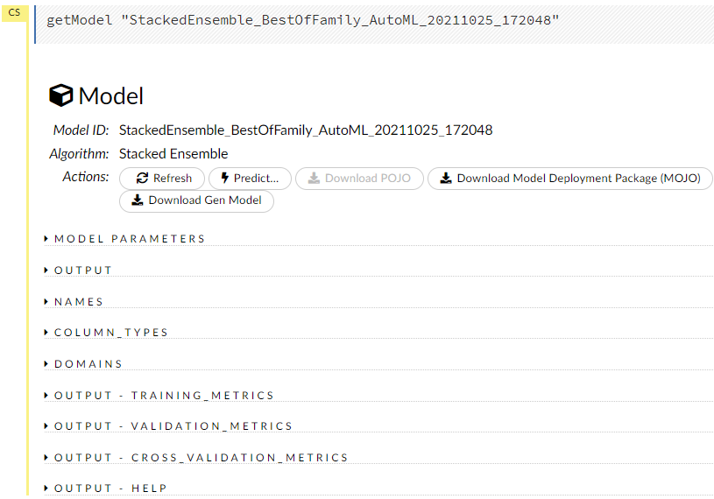714x499 pixels.
Task: Open OUTPUT - CROSS_VALIDATION_METRICS section
Action: click(201, 458)
